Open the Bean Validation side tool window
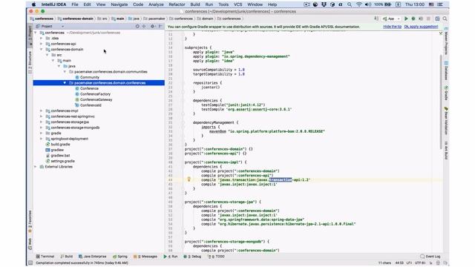Screen dimensions: 475x267 click(x=446, y=120)
